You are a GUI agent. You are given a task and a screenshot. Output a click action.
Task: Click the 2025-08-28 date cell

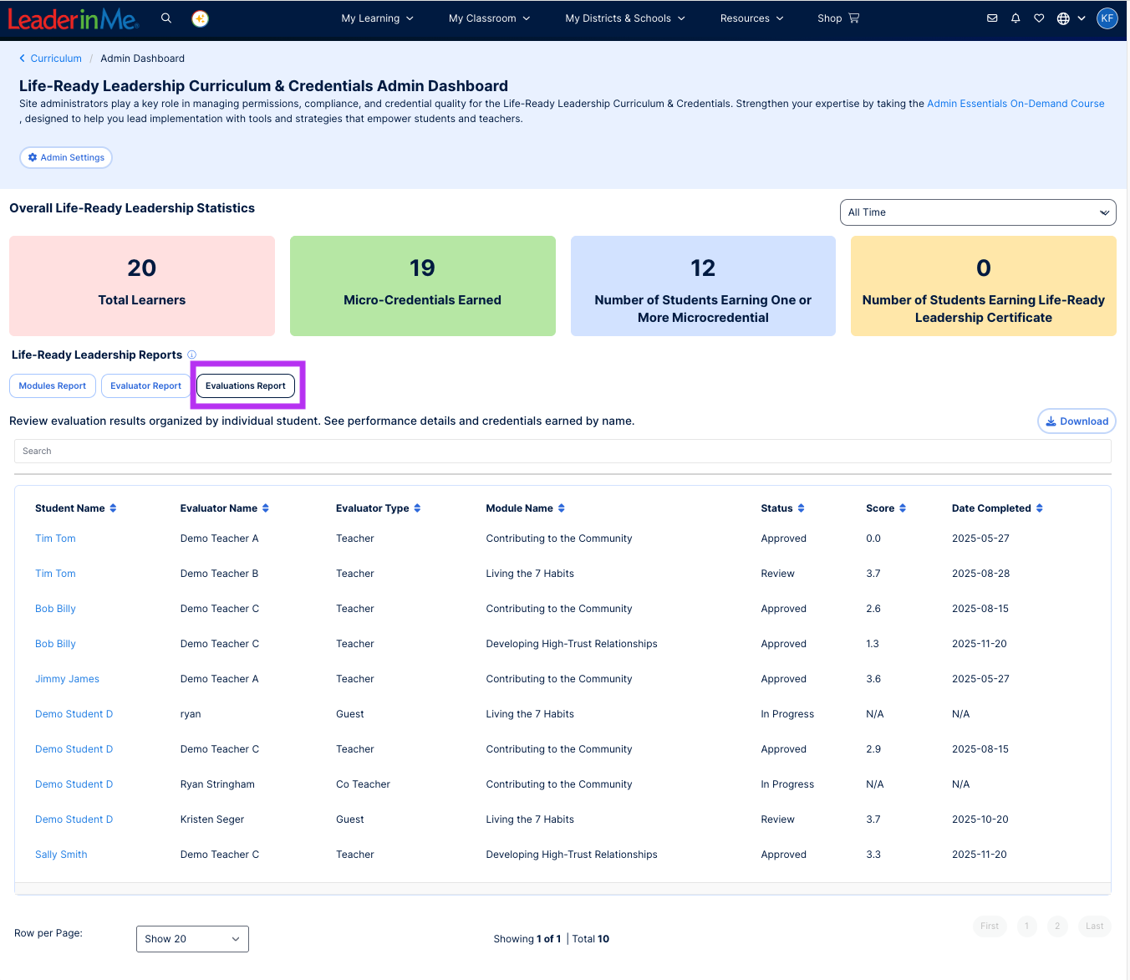pos(980,574)
